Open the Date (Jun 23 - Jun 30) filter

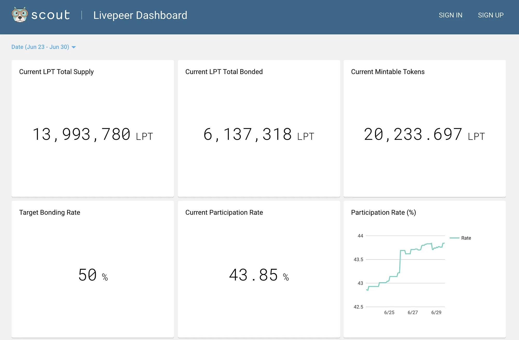tap(40, 47)
